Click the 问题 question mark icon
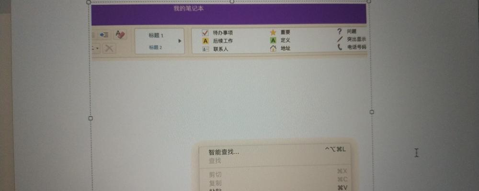479x191 pixels. coord(340,31)
